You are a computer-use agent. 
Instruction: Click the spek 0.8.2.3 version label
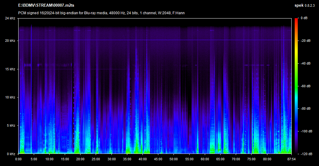click(x=304, y=6)
